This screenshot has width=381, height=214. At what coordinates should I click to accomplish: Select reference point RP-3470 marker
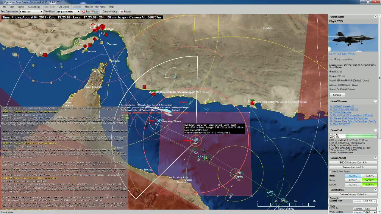click(110, 61)
